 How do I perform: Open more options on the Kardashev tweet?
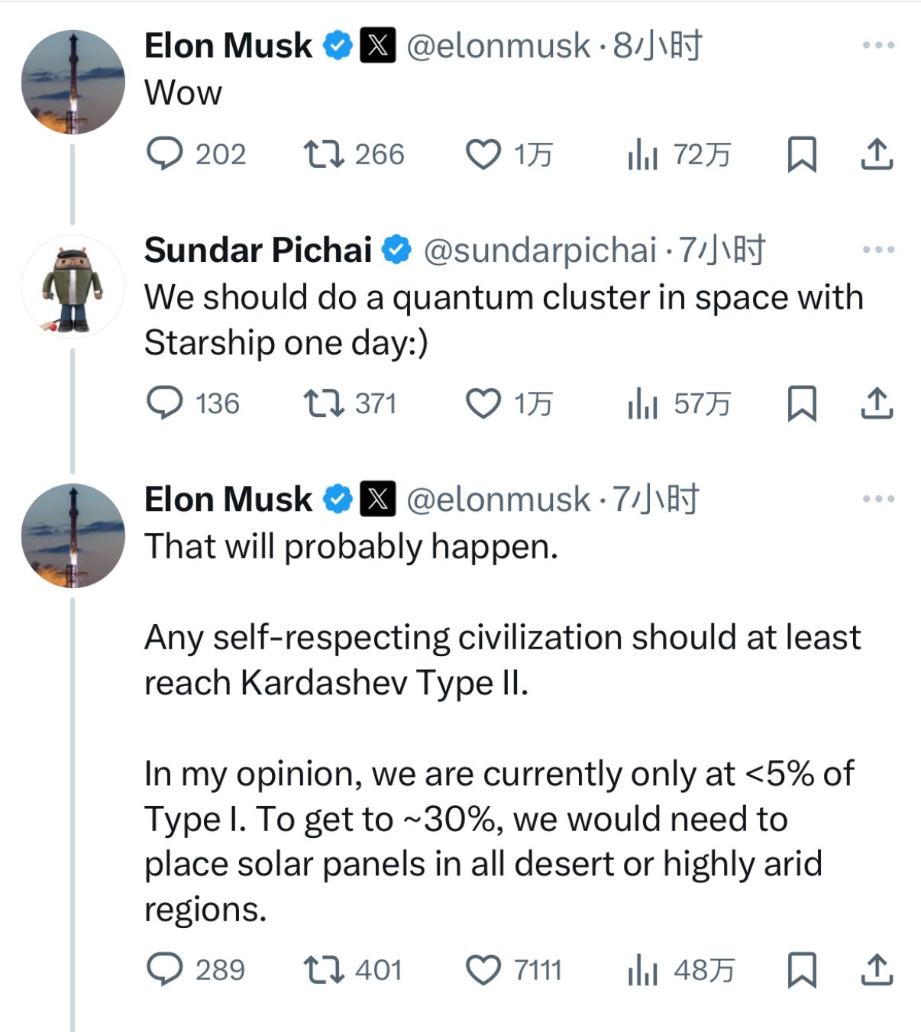(878, 499)
